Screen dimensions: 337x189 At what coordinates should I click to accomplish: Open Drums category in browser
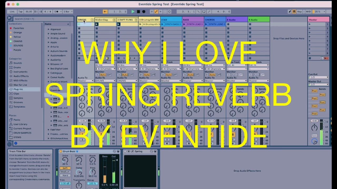pyautogui.click(x=17, y=67)
